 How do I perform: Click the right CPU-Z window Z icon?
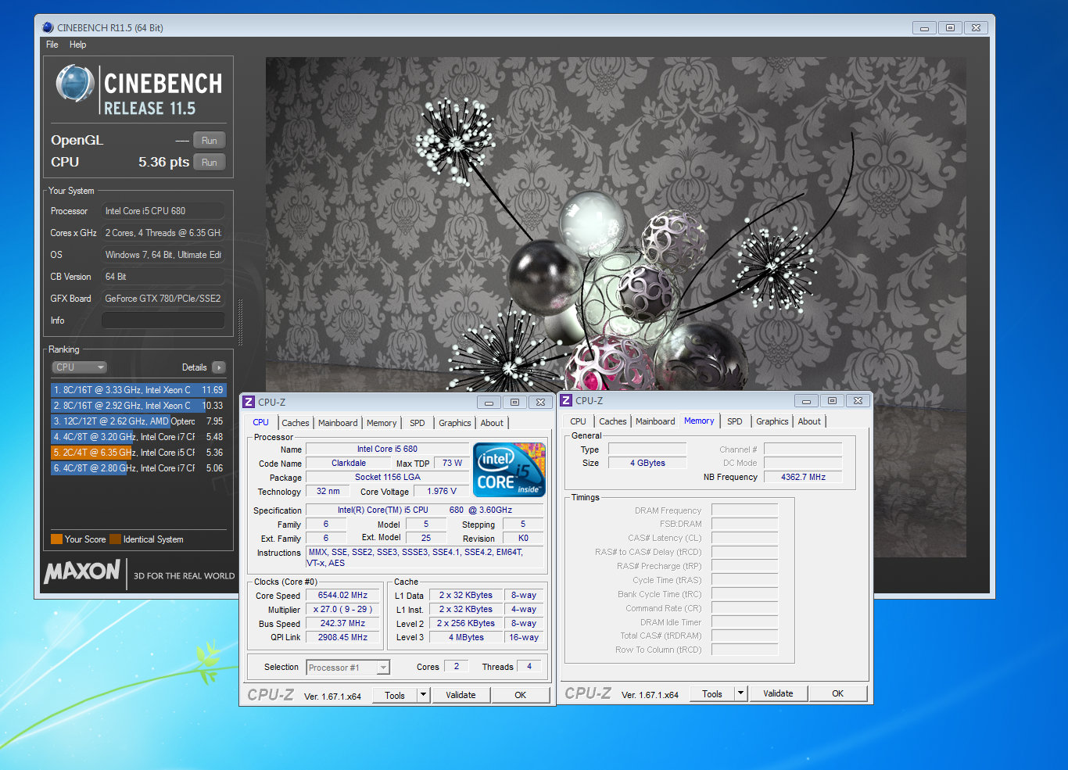[x=566, y=400]
